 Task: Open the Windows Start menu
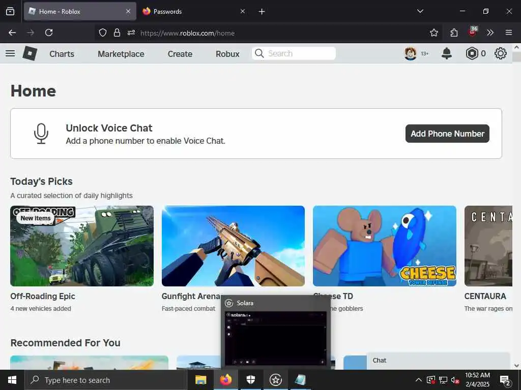tap(12, 380)
